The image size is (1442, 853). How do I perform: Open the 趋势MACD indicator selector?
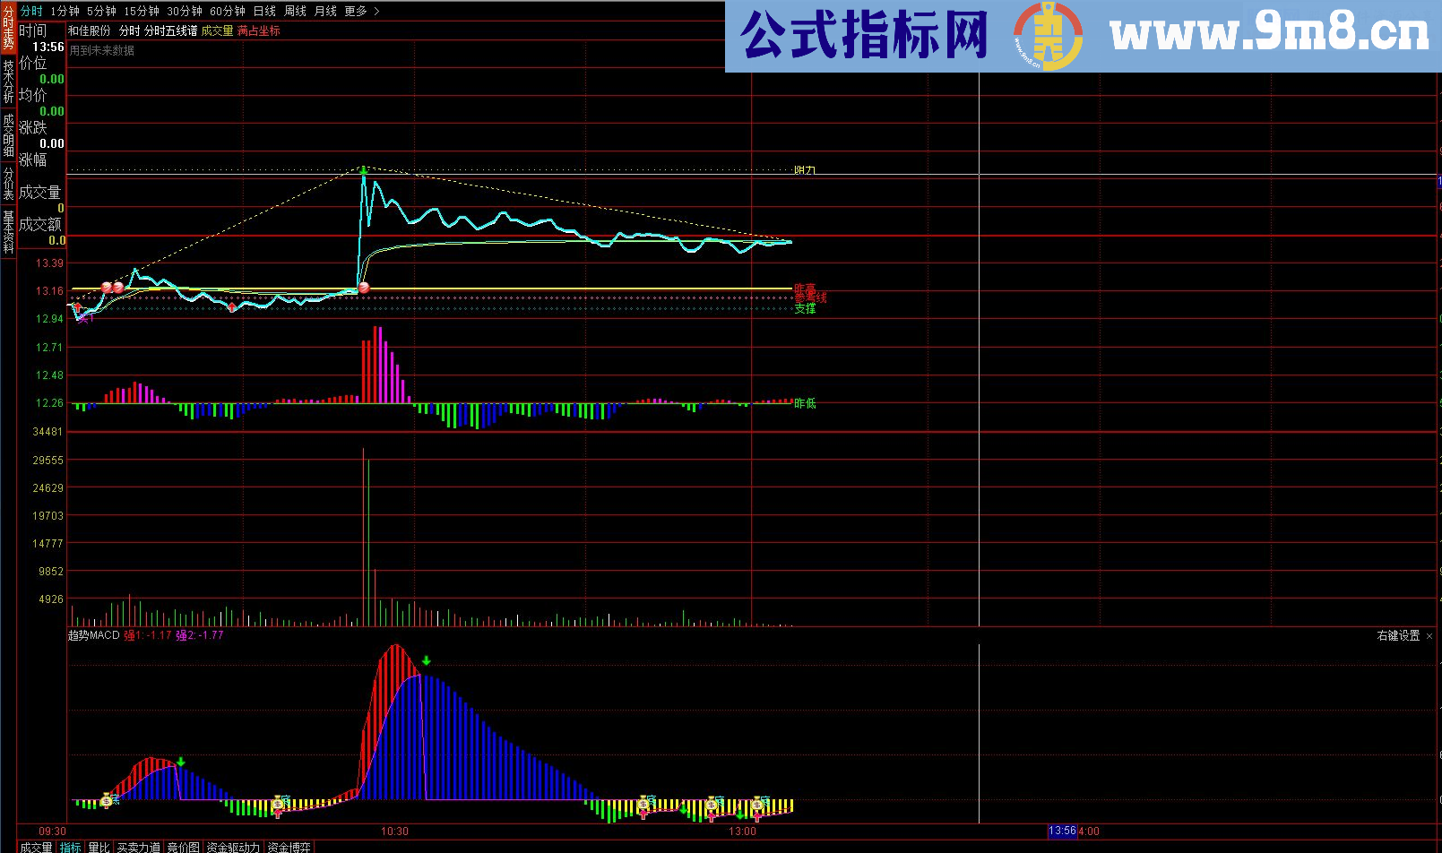94,633
